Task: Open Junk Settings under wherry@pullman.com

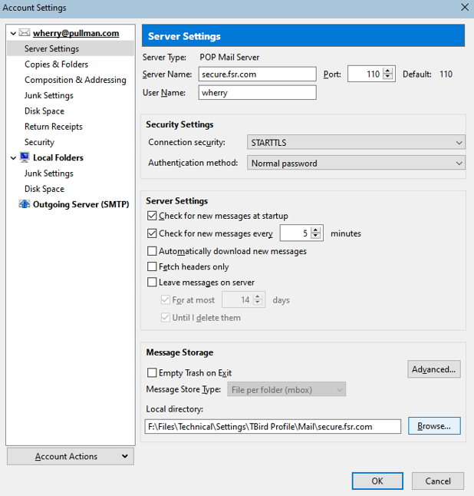Action: (49, 95)
